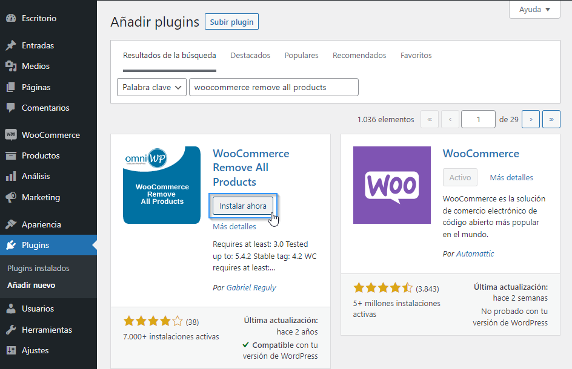The height and width of the screenshot is (369, 572).
Task: Open the Productos menu label
Action: click(x=41, y=155)
